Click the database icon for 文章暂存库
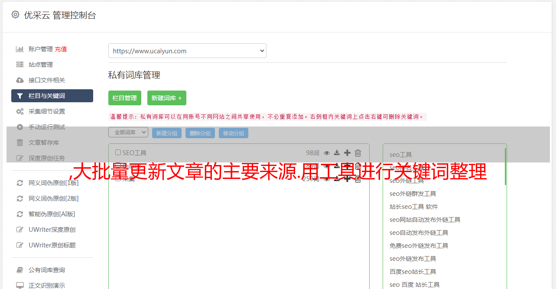556x289 pixels. tap(20, 143)
